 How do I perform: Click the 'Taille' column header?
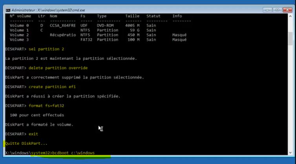point(132,16)
